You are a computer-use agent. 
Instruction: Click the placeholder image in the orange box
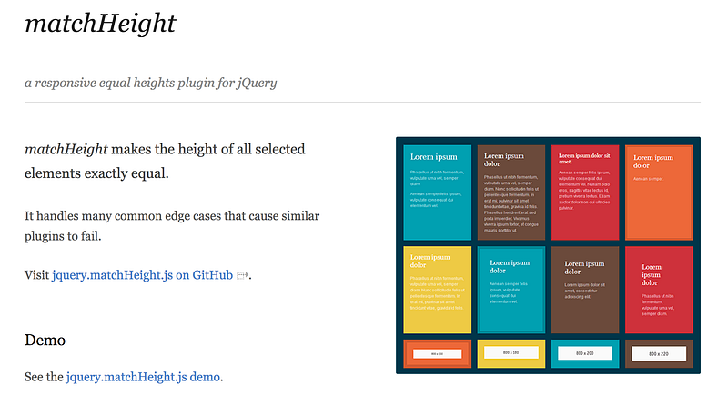pyautogui.click(x=438, y=353)
